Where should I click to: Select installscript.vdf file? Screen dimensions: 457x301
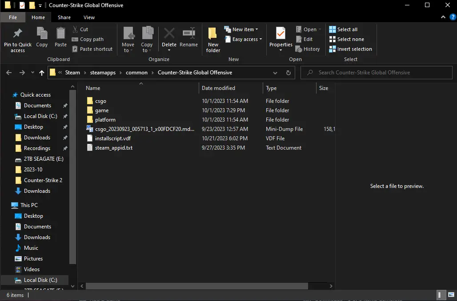[x=113, y=138]
